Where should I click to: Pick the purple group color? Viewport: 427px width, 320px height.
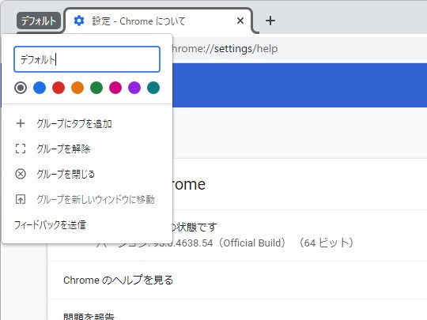(x=134, y=88)
